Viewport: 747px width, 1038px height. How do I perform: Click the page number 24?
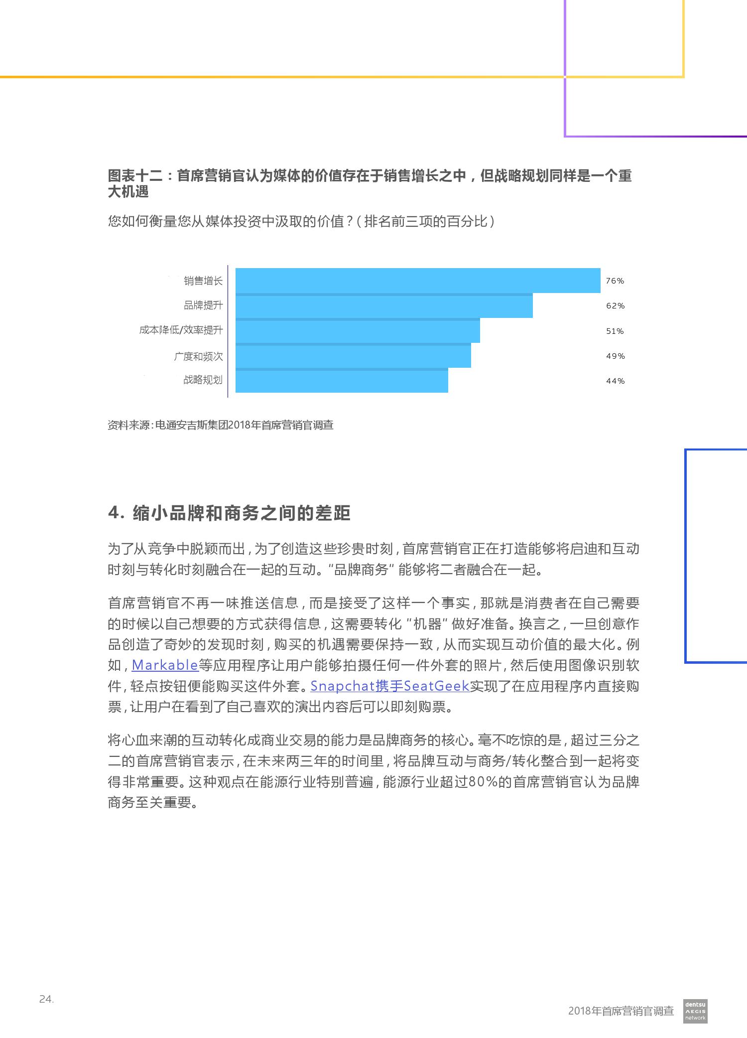(x=46, y=999)
